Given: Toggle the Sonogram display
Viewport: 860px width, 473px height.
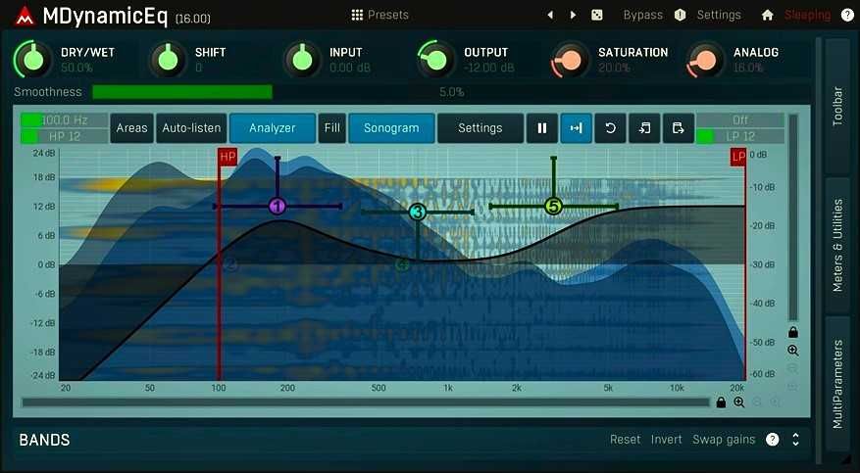Looking at the screenshot, I should pyautogui.click(x=391, y=128).
